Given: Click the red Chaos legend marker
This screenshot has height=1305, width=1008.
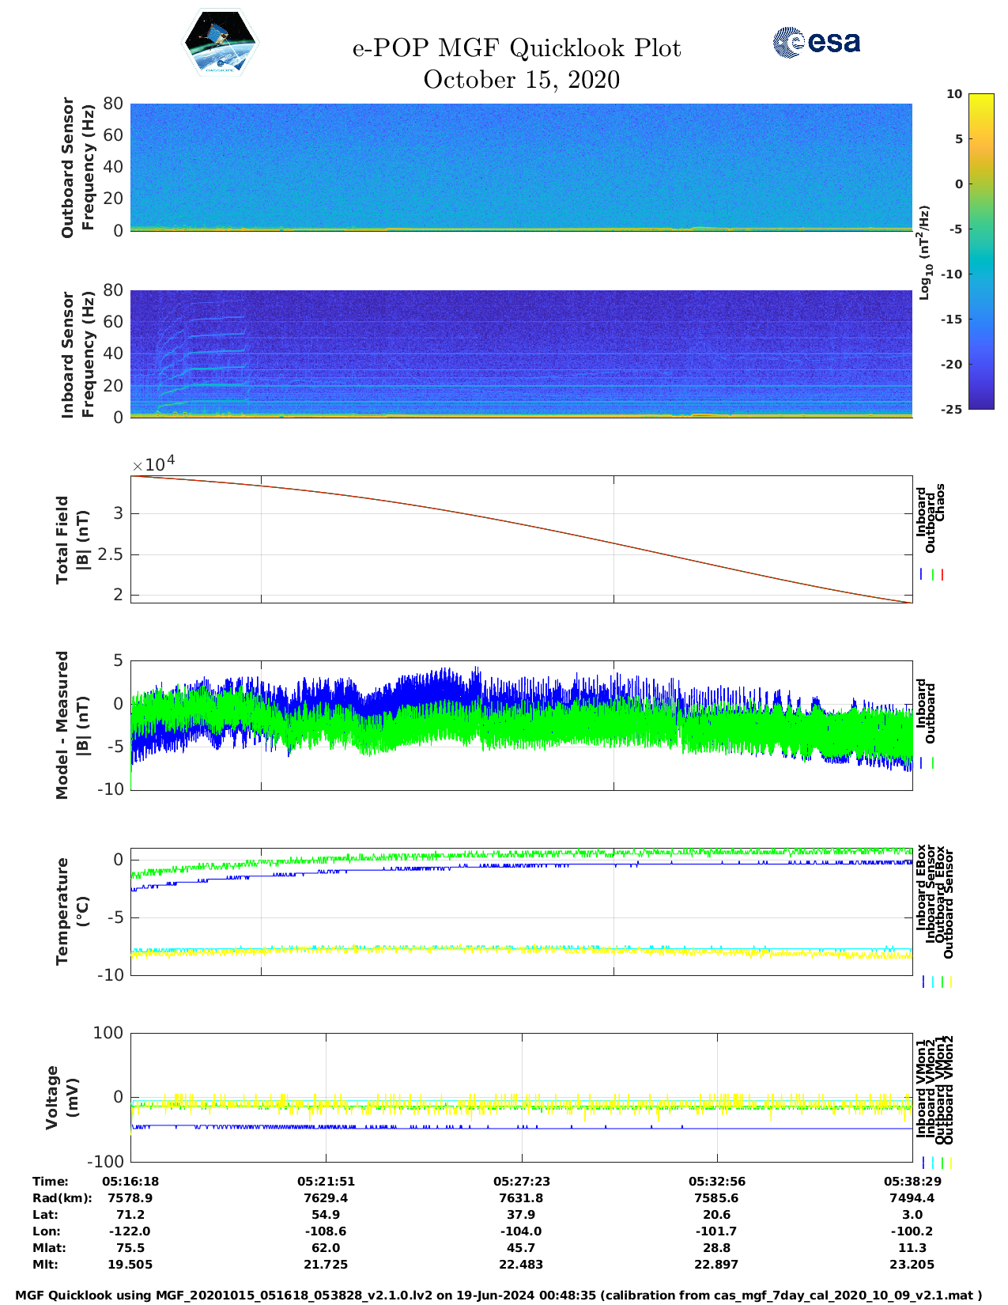Looking at the screenshot, I should point(942,575).
